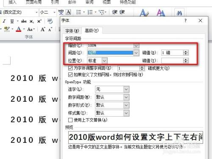This screenshot has height=159, width=212.
Task: Open the font name dropdown in ribbon
Action: pyautogui.click(x=36, y=12)
